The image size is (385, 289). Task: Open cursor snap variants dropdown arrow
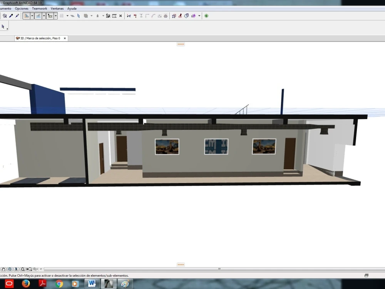tap(56, 16)
